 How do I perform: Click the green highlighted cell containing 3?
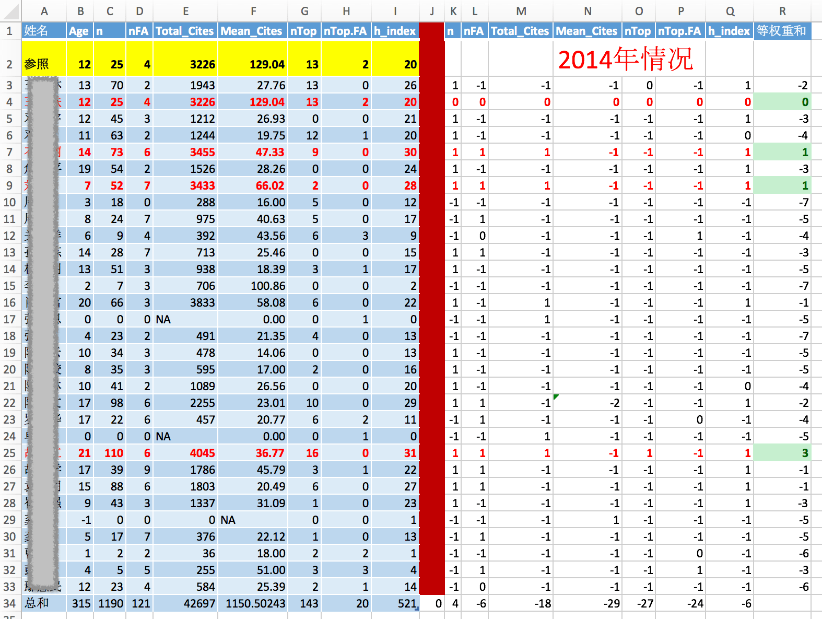[782, 453]
